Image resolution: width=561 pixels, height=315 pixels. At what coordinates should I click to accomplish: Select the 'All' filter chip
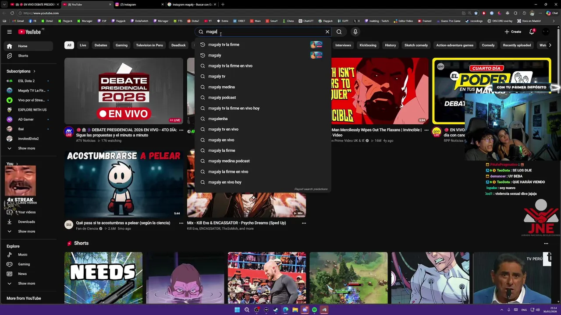69,45
